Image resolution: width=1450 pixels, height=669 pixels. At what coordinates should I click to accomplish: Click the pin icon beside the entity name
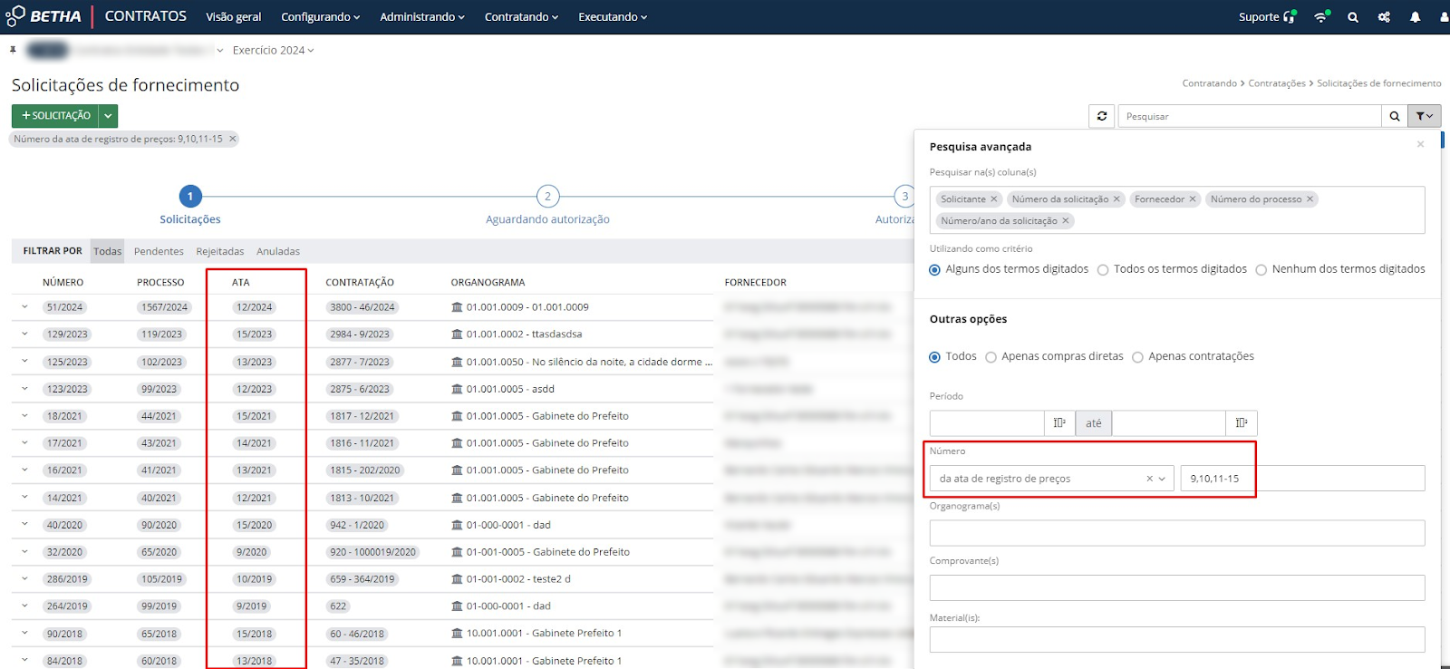[13, 50]
